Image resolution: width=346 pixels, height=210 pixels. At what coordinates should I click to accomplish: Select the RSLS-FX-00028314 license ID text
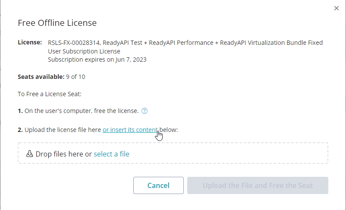click(x=74, y=43)
